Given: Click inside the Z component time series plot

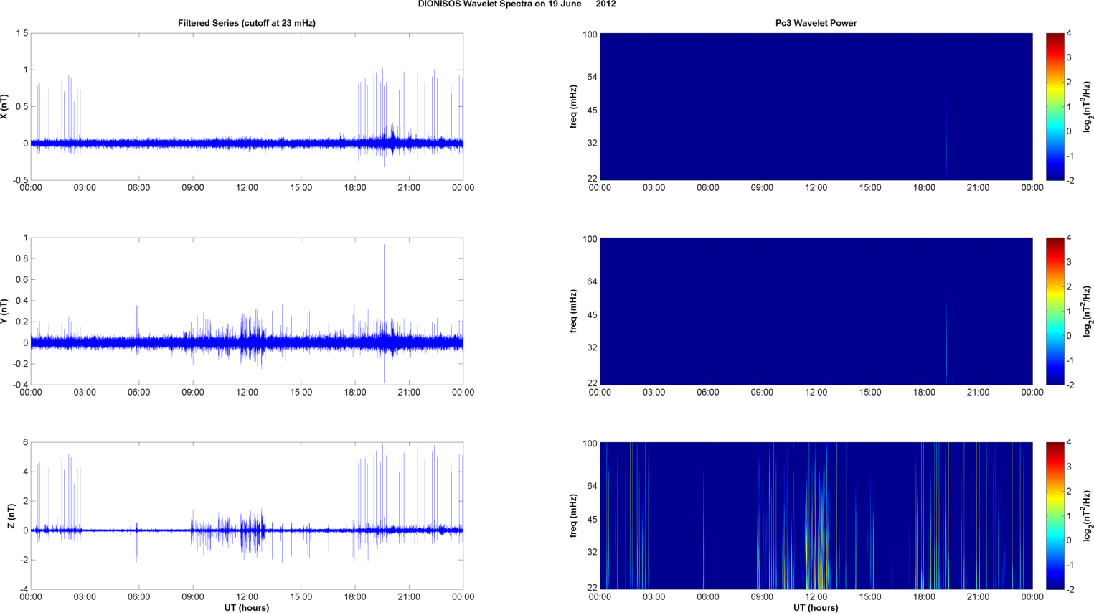Looking at the screenshot, I should pos(247,515).
